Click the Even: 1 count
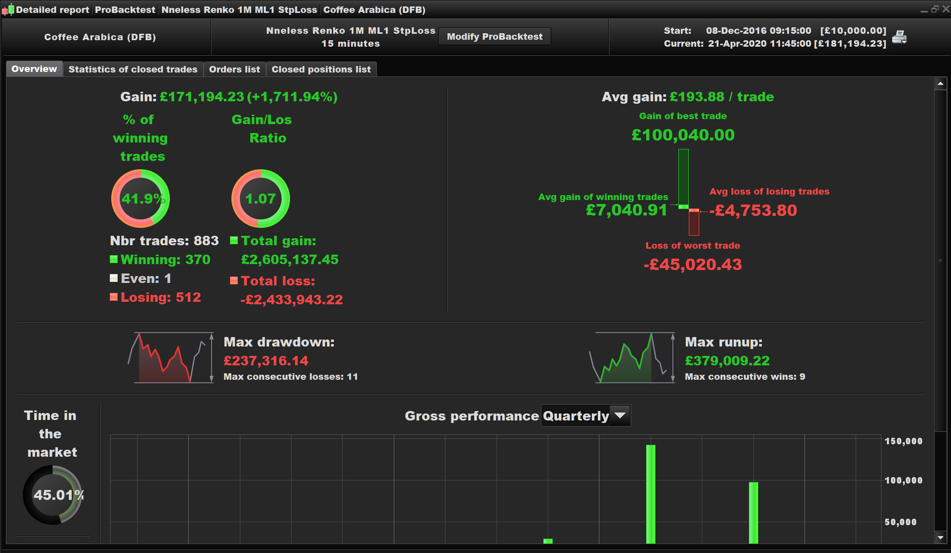The image size is (951, 553). (x=146, y=278)
